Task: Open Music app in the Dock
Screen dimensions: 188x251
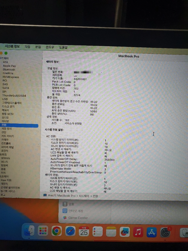Action: click(138, 232)
